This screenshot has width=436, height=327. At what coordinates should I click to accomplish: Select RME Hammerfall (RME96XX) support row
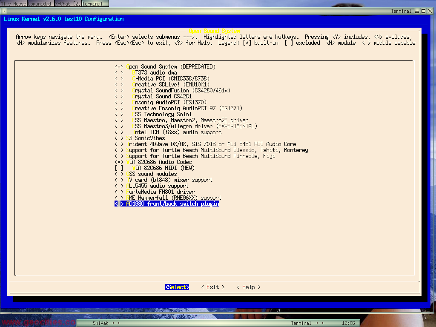point(168,198)
